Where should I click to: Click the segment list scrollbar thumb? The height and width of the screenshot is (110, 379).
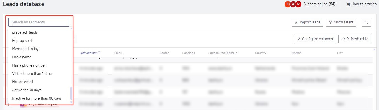tap(71, 93)
